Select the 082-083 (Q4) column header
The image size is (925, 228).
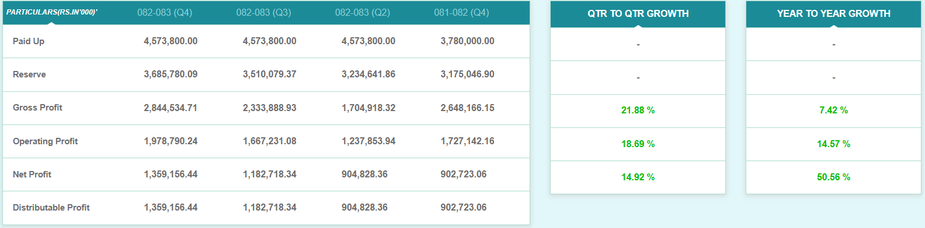coord(165,12)
